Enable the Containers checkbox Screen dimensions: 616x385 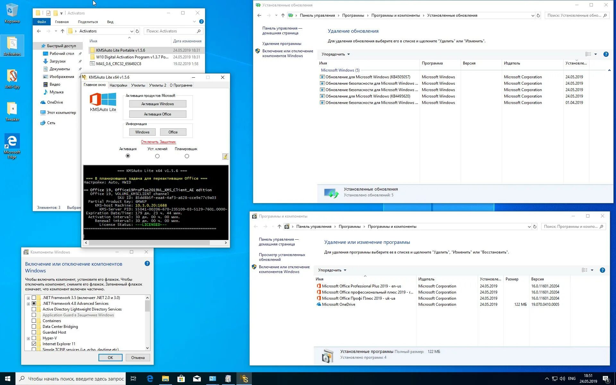pos(34,321)
